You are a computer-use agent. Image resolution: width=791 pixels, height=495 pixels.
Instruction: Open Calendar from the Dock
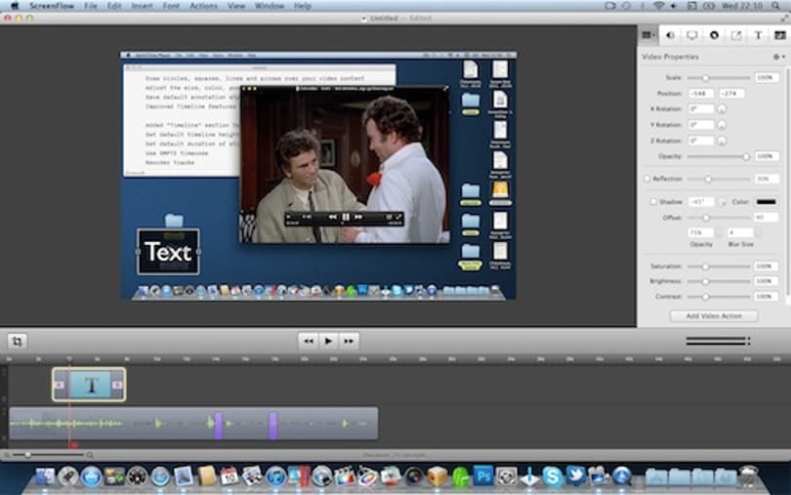(229, 475)
